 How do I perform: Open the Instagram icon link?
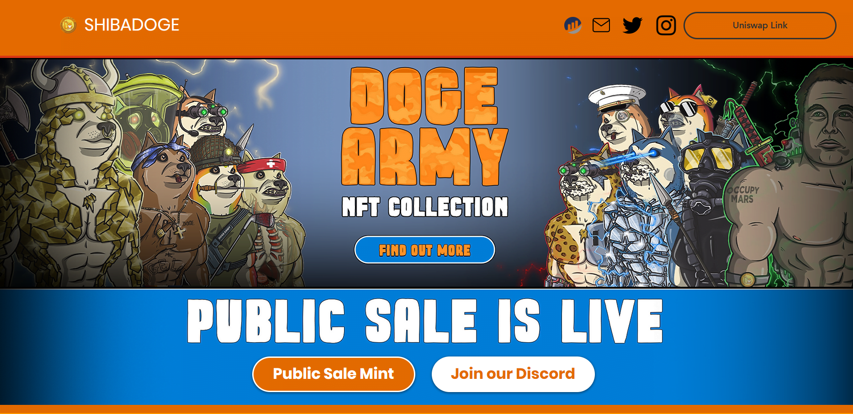(666, 25)
